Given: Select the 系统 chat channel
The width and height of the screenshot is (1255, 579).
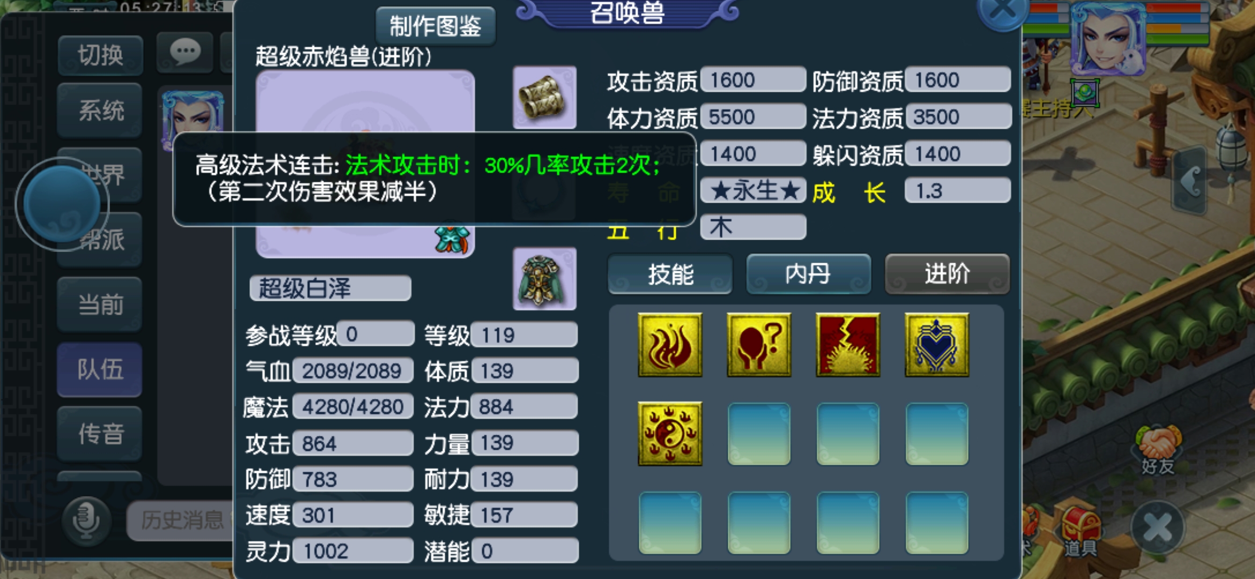Looking at the screenshot, I should pyautogui.click(x=100, y=110).
